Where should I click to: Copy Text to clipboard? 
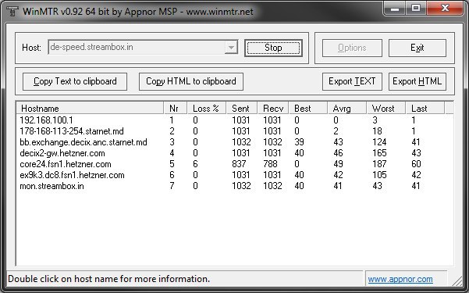[75, 81]
